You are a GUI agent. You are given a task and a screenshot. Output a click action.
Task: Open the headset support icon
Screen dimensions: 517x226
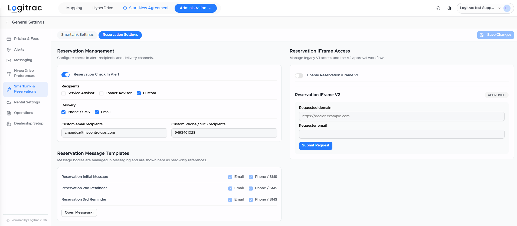[438, 8]
